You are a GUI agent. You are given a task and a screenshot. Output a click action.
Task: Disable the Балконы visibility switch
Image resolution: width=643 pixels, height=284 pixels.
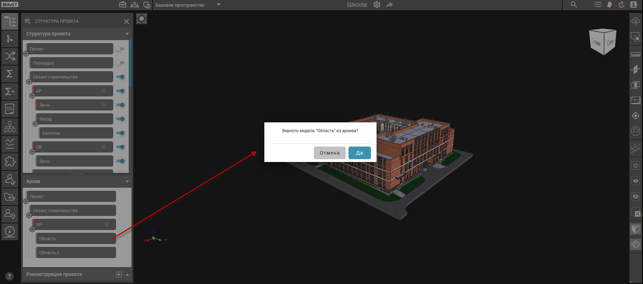click(120, 133)
